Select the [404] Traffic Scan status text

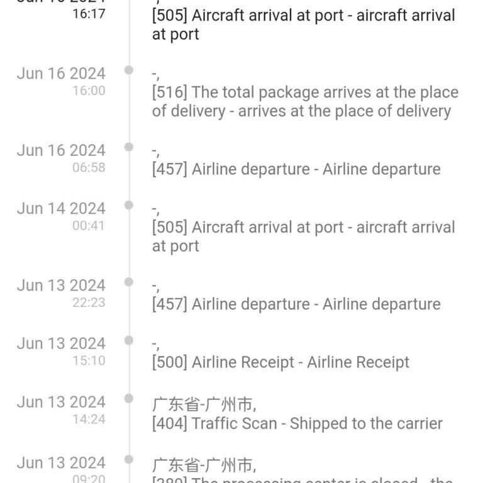pyautogui.click(x=297, y=424)
